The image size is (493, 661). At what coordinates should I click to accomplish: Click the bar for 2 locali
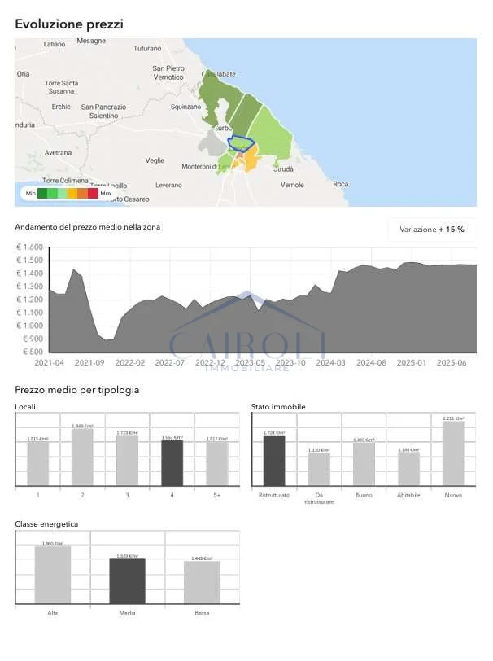83,457
